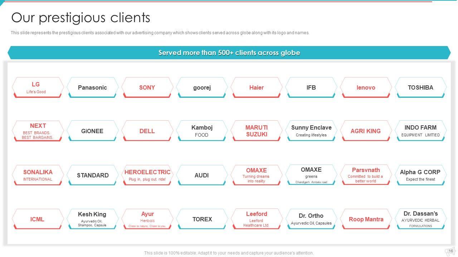The image size is (458, 257).
Task: Select the AUDI client card
Action: point(202,175)
